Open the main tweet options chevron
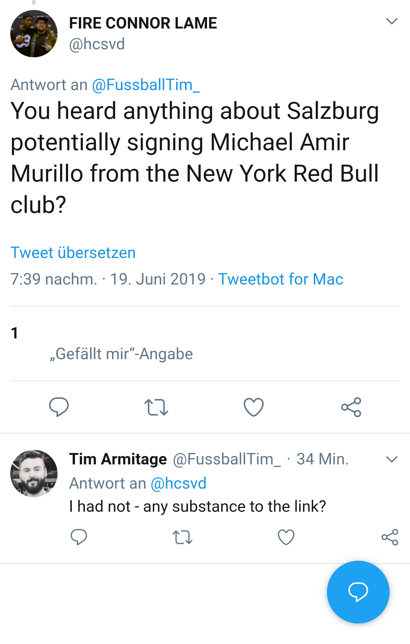This screenshot has width=410, height=644. tap(392, 21)
